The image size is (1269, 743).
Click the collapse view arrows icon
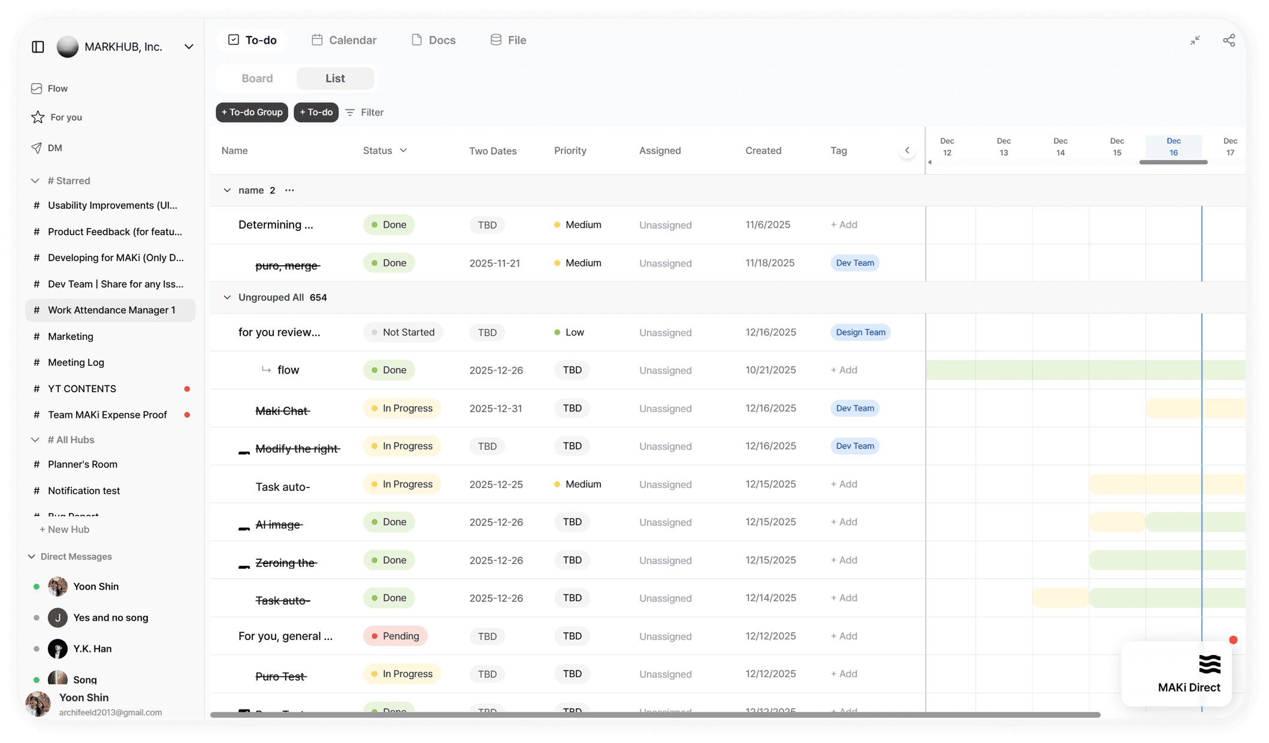click(1195, 40)
